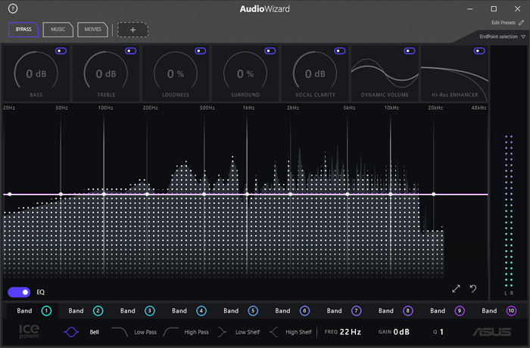Image resolution: width=530 pixels, height=348 pixels.
Task: Toggle the VOCAL CLARITY switch
Action: pos(340,51)
